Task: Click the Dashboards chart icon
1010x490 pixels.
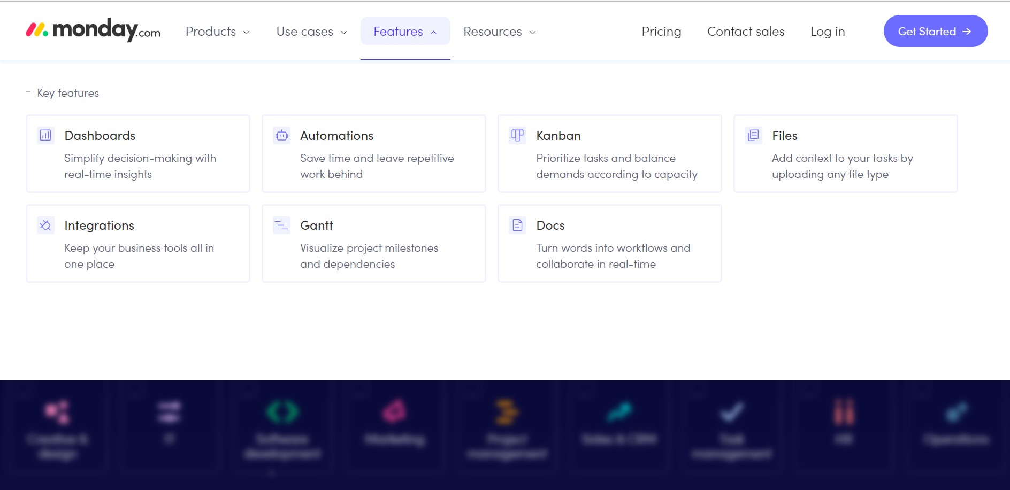Action: [45, 135]
